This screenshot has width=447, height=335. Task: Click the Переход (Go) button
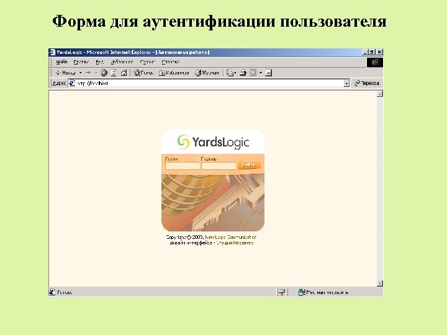tap(367, 83)
